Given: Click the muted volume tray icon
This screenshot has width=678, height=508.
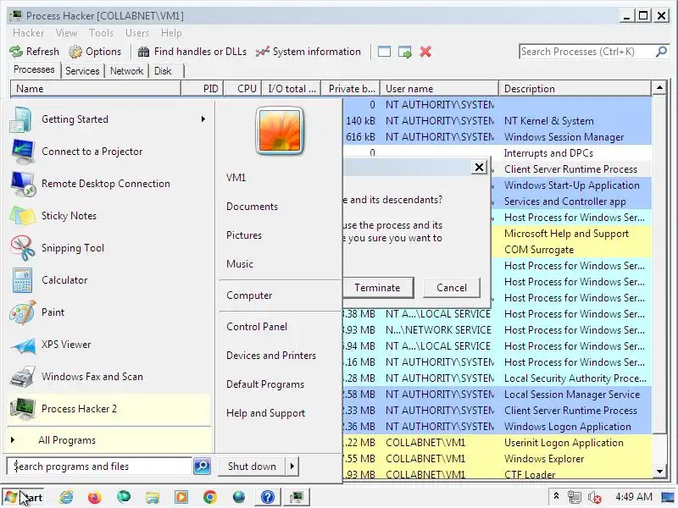Looking at the screenshot, I should coord(595,497).
